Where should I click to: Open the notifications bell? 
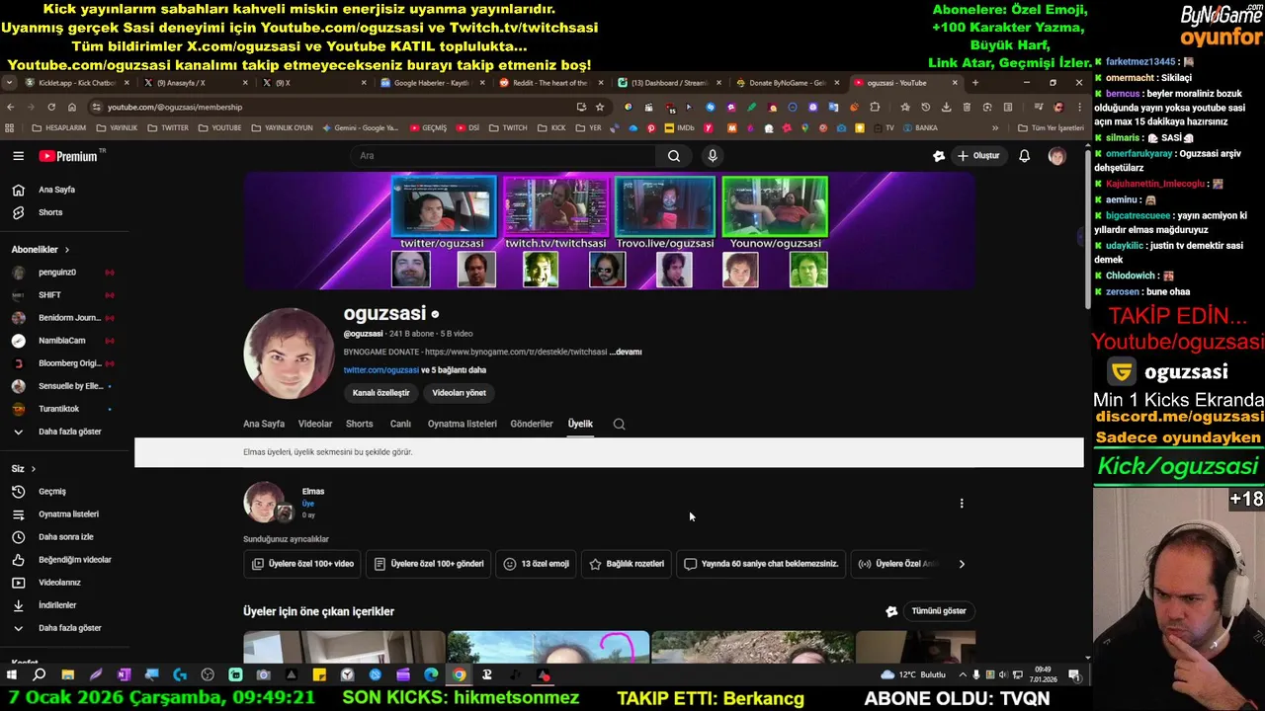1024,156
